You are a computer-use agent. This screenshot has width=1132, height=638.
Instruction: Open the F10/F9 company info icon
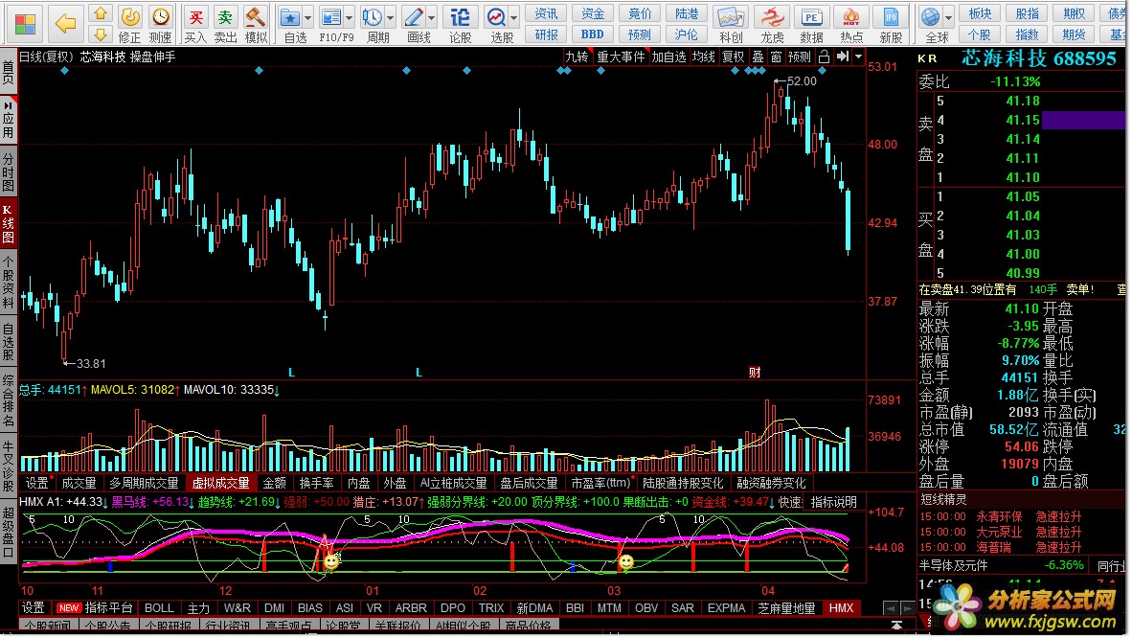pos(330,18)
